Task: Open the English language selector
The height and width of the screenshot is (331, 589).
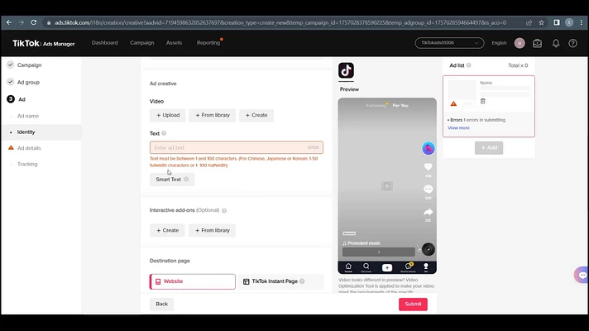Action: pos(499,43)
